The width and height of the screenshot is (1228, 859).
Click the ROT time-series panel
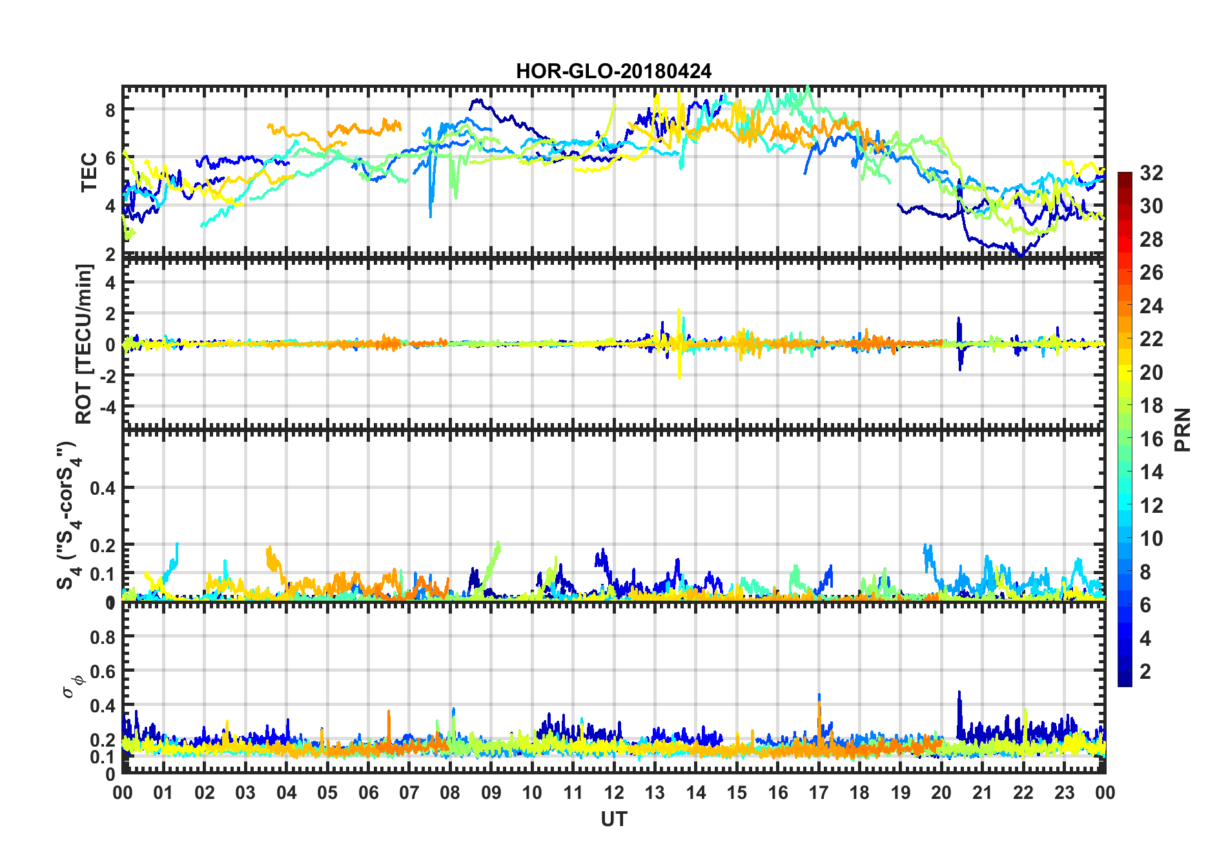613,344
